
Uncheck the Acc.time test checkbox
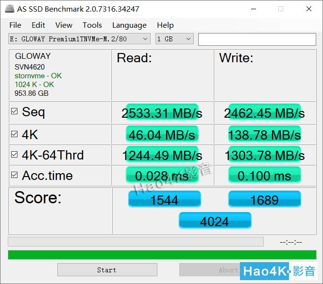click(x=15, y=175)
